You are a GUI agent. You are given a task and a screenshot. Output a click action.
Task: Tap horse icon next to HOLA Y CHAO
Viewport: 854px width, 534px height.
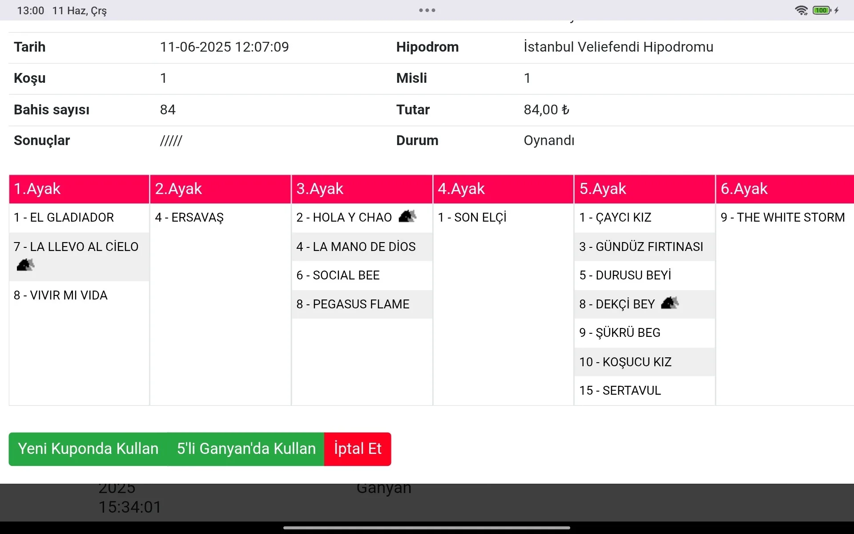click(x=407, y=216)
